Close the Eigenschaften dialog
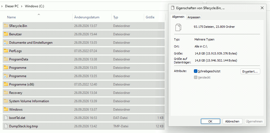Screen dimensions: 270x133 262,8
